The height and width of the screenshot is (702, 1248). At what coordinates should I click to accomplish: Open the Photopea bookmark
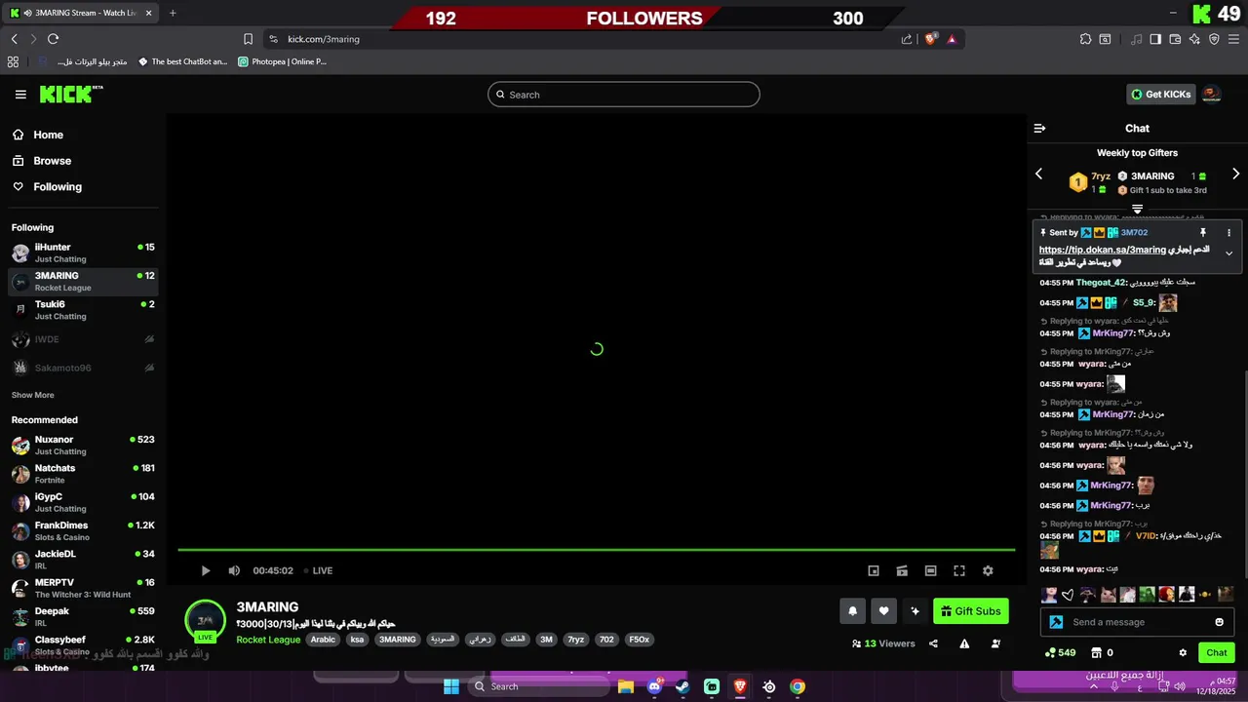283,61
